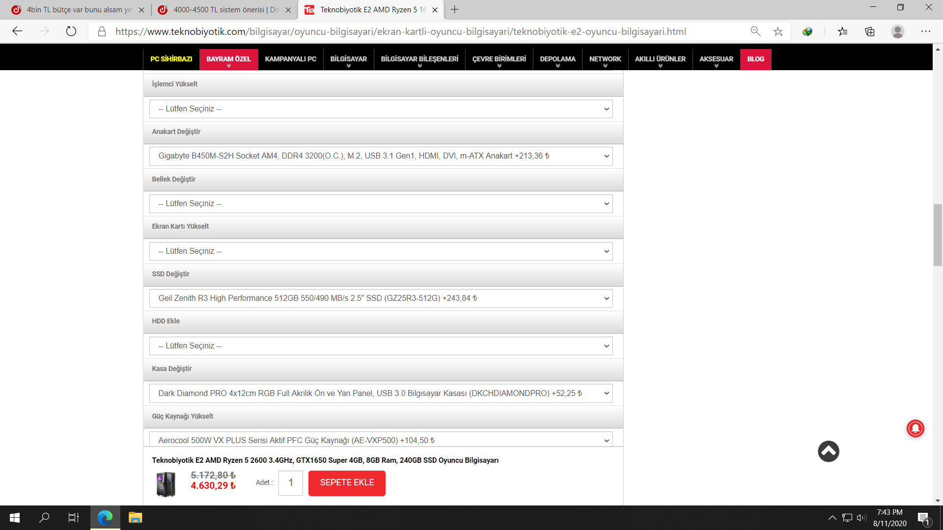Click the discounted price 4.630,29 ₺
The image size is (943, 530).
tap(213, 486)
